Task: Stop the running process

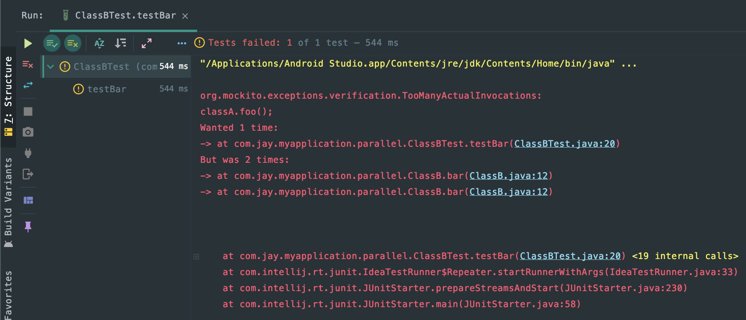Action: click(28, 111)
